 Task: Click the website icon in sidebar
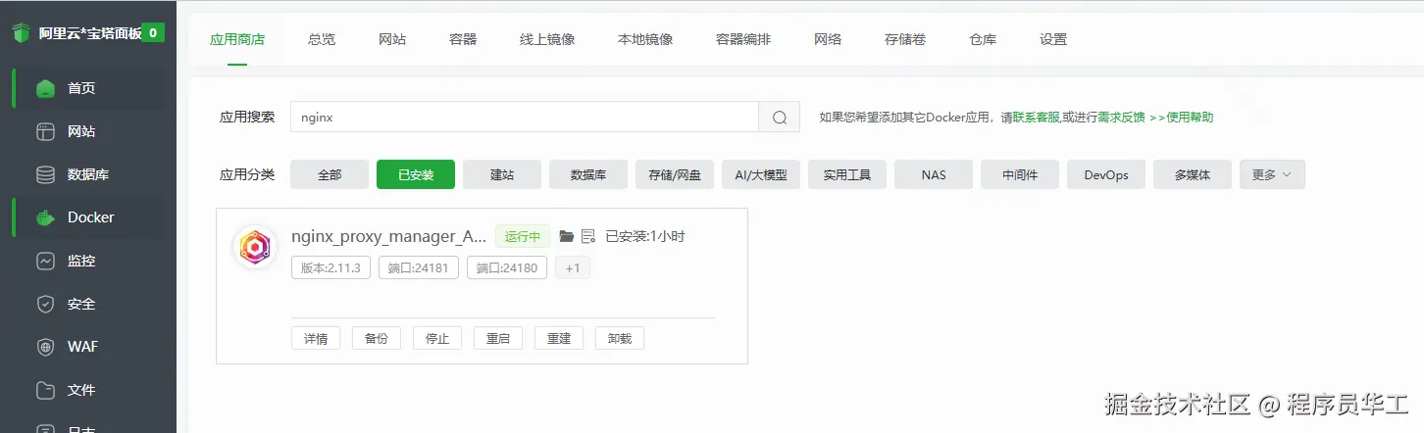coord(45,131)
